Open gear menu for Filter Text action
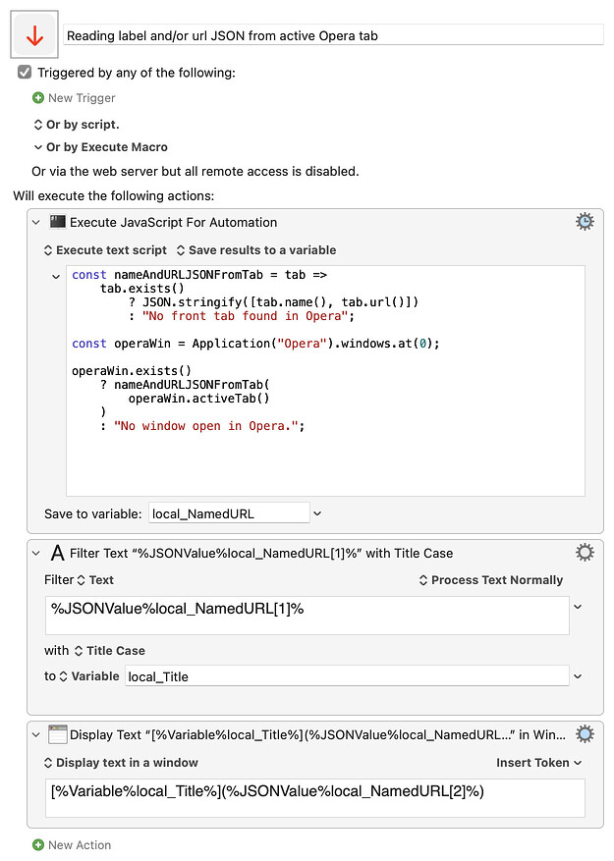The width and height of the screenshot is (614, 861). tap(585, 553)
